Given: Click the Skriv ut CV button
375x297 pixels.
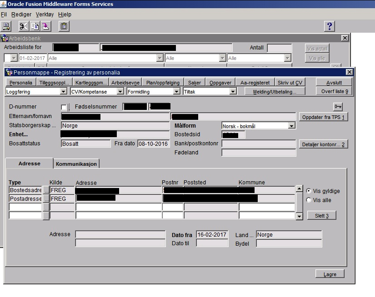Looking at the screenshot, I should click(x=290, y=83).
